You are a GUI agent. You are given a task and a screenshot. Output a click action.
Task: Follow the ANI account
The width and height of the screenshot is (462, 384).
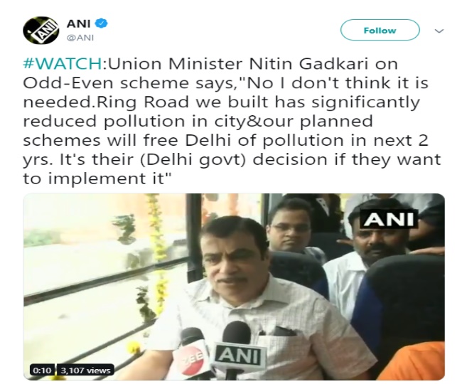(x=380, y=30)
